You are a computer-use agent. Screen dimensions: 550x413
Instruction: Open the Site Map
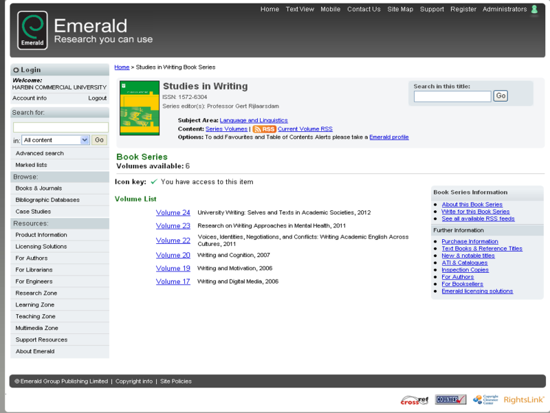pyautogui.click(x=400, y=10)
